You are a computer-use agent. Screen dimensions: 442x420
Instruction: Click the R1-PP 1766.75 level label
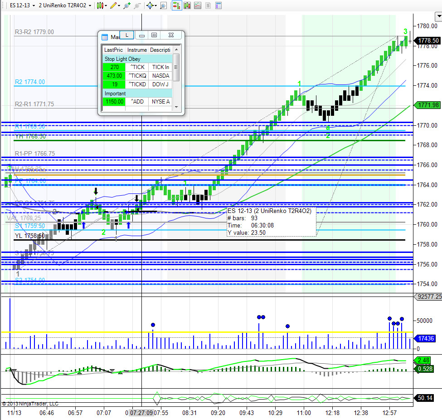pyautogui.click(x=34, y=153)
